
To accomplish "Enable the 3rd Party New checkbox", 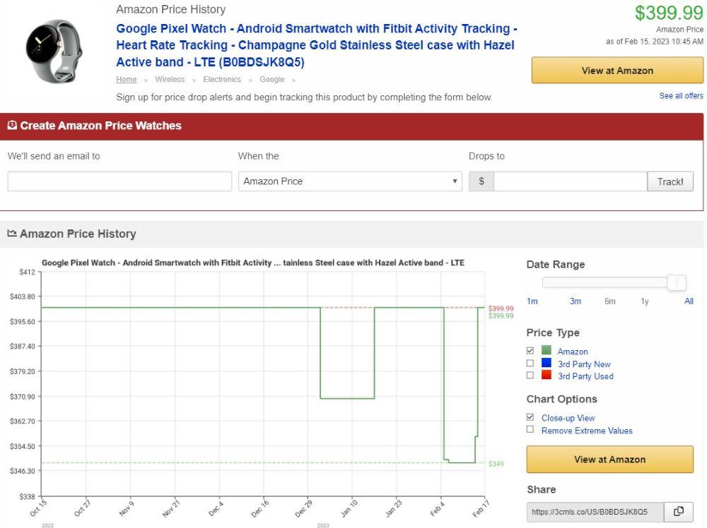I will coord(530,364).
